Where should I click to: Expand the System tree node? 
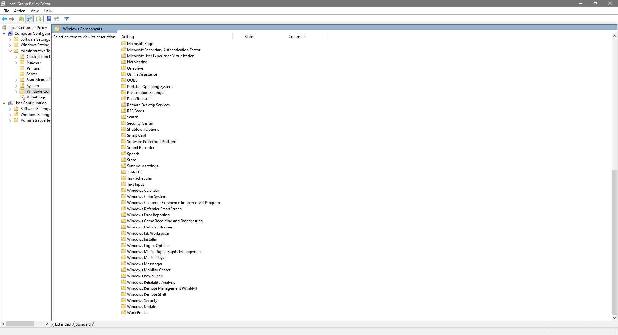(x=16, y=86)
